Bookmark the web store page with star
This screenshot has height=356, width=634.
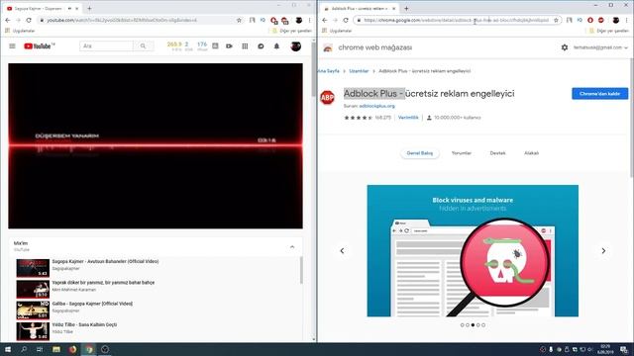pyautogui.click(x=556, y=20)
